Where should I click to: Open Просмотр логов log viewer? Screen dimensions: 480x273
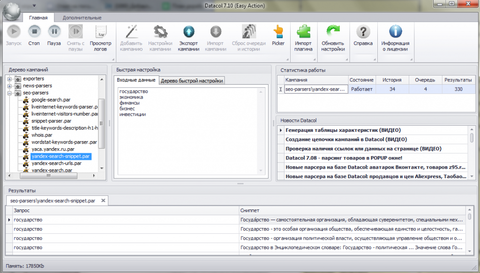click(x=100, y=32)
